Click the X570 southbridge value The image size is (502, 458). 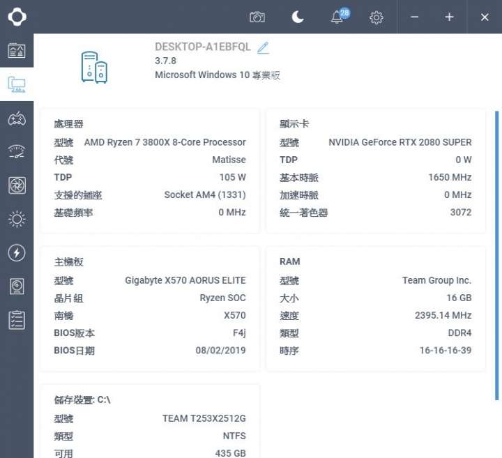[235, 315]
